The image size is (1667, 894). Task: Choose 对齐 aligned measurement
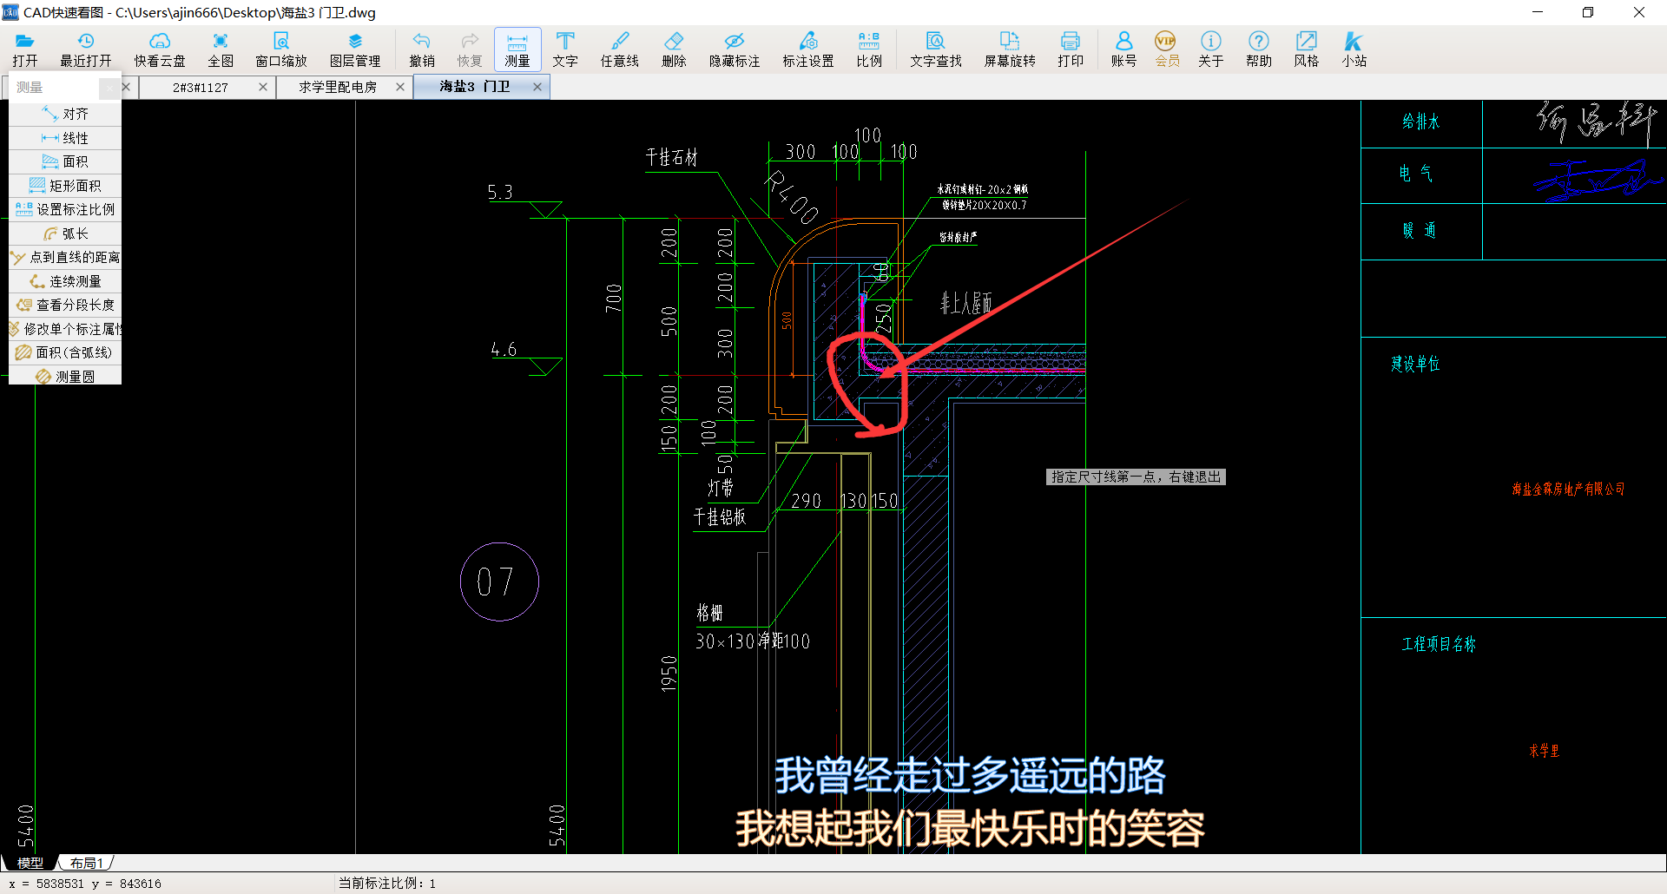tap(65, 114)
